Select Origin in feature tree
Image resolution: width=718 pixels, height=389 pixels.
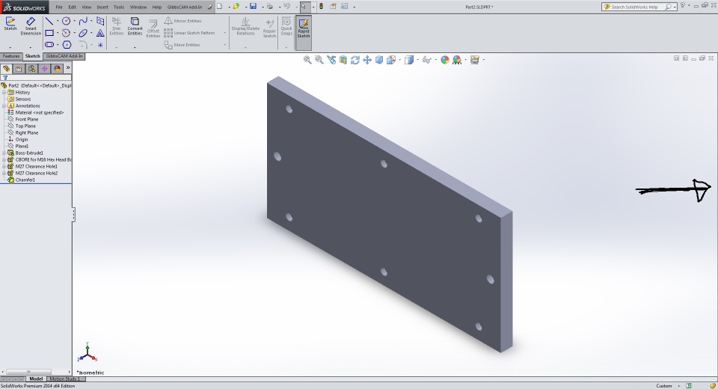point(22,139)
